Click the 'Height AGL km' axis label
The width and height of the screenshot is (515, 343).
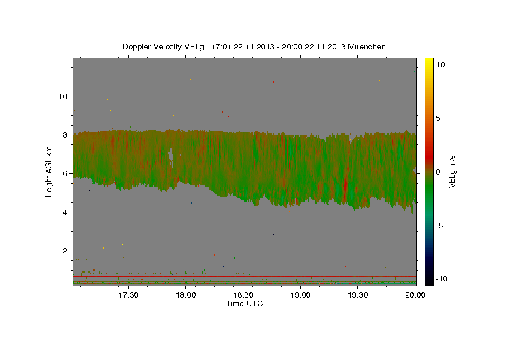pos(49,171)
